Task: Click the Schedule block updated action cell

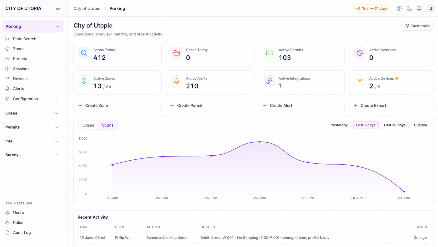Action: [167, 238]
